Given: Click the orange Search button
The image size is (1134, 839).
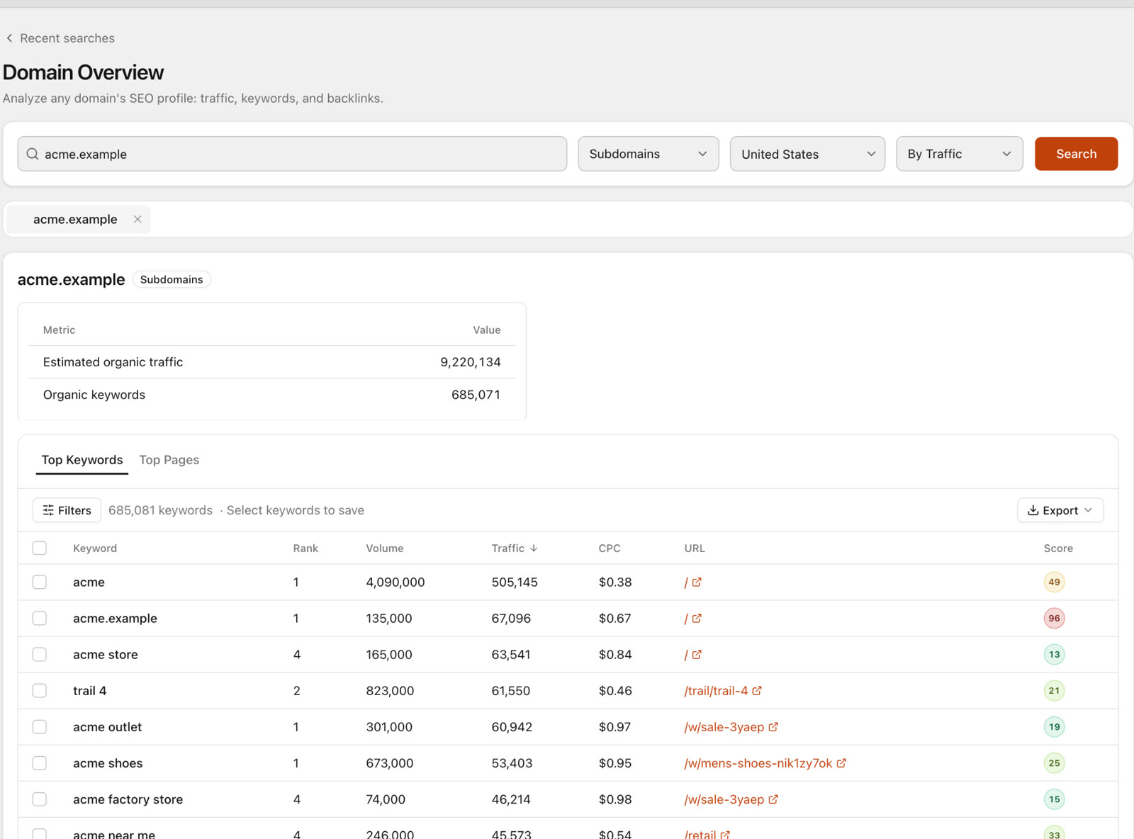Looking at the screenshot, I should [x=1076, y=154].
